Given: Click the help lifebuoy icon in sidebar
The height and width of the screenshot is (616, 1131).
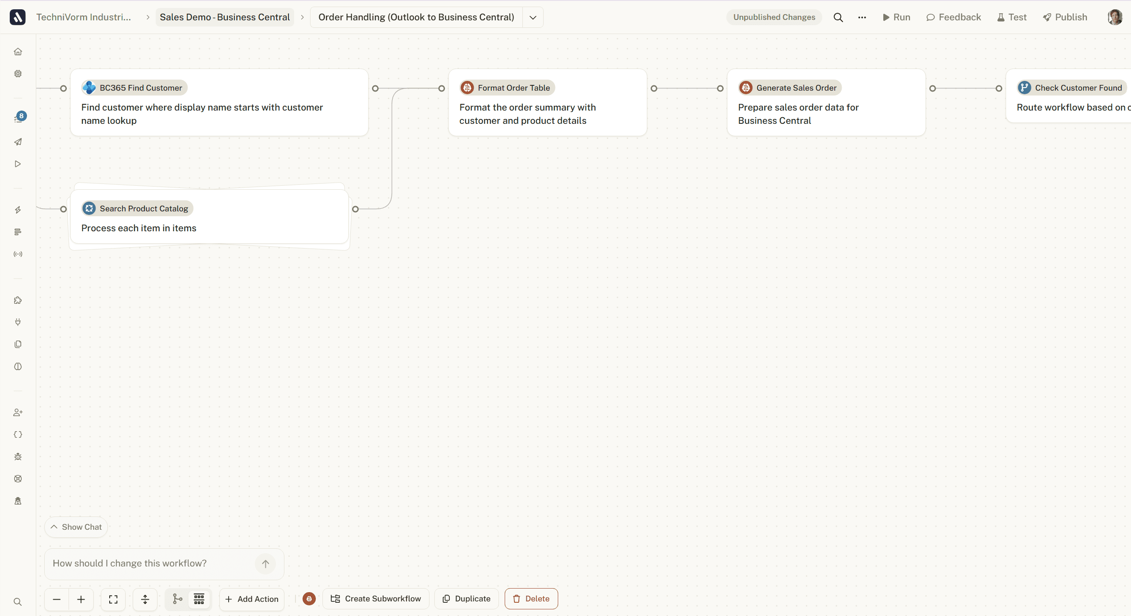Looking at the screenshot, I should point(18,478).
